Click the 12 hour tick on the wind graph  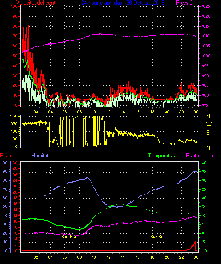pyautogui.click(x=109, y=112)
